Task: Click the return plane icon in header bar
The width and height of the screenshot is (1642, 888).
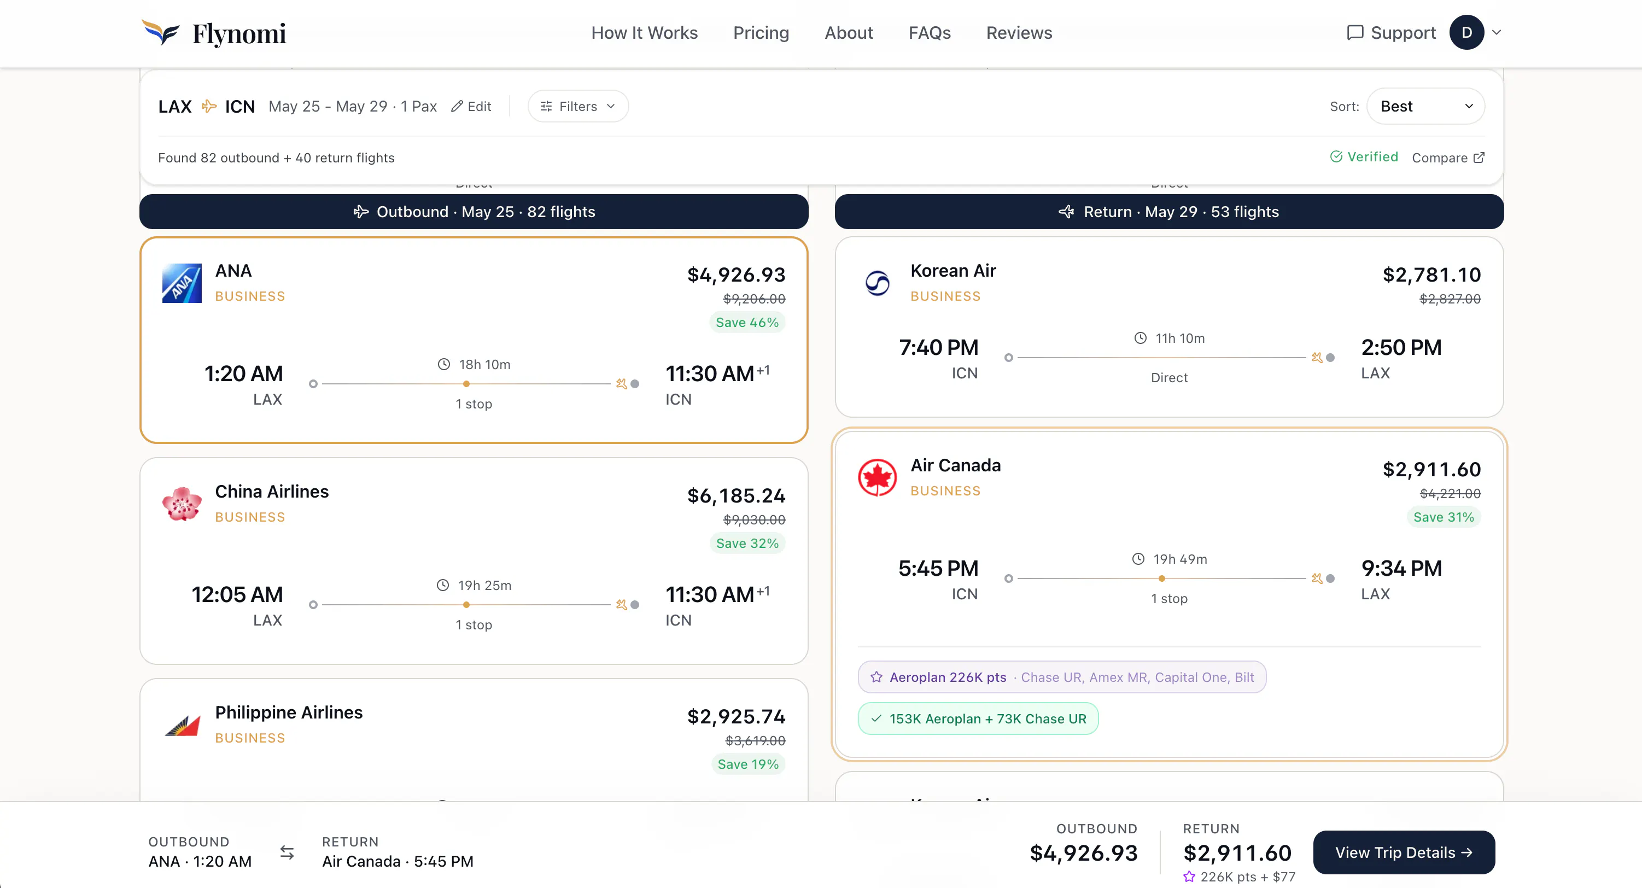Action: pos(1066,212)
